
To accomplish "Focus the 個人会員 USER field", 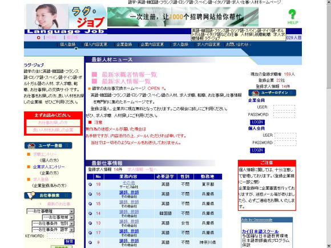I will (285, 135).
